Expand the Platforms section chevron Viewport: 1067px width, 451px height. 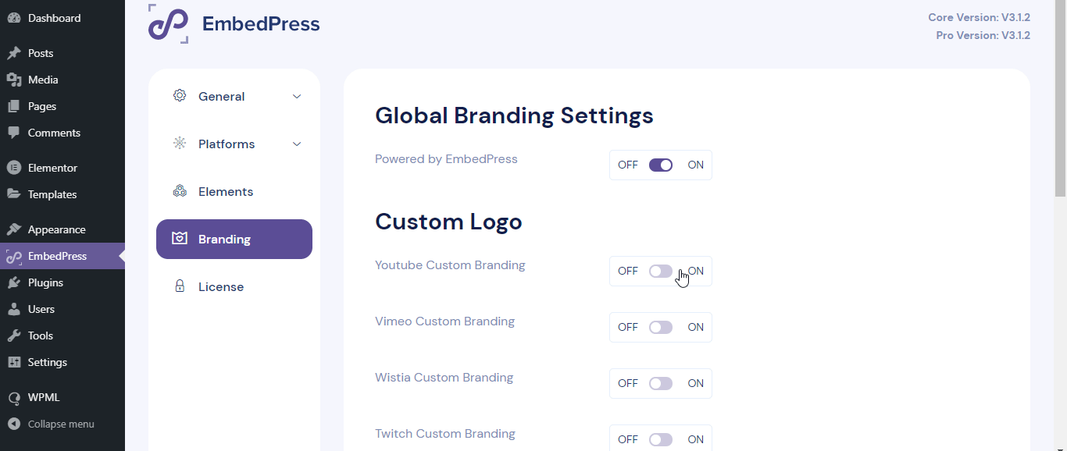[297, 144]
